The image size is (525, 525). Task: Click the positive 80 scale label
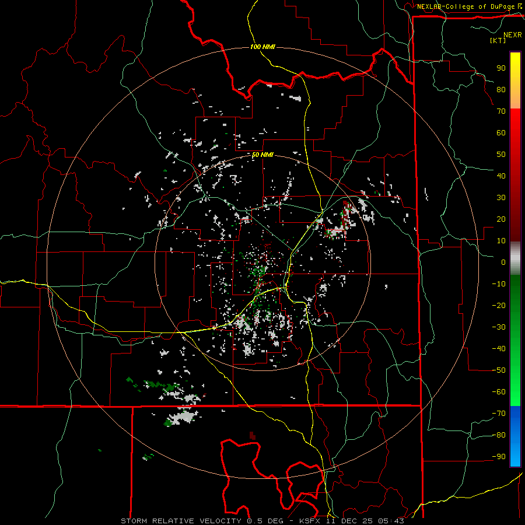(x=501, y=89)
